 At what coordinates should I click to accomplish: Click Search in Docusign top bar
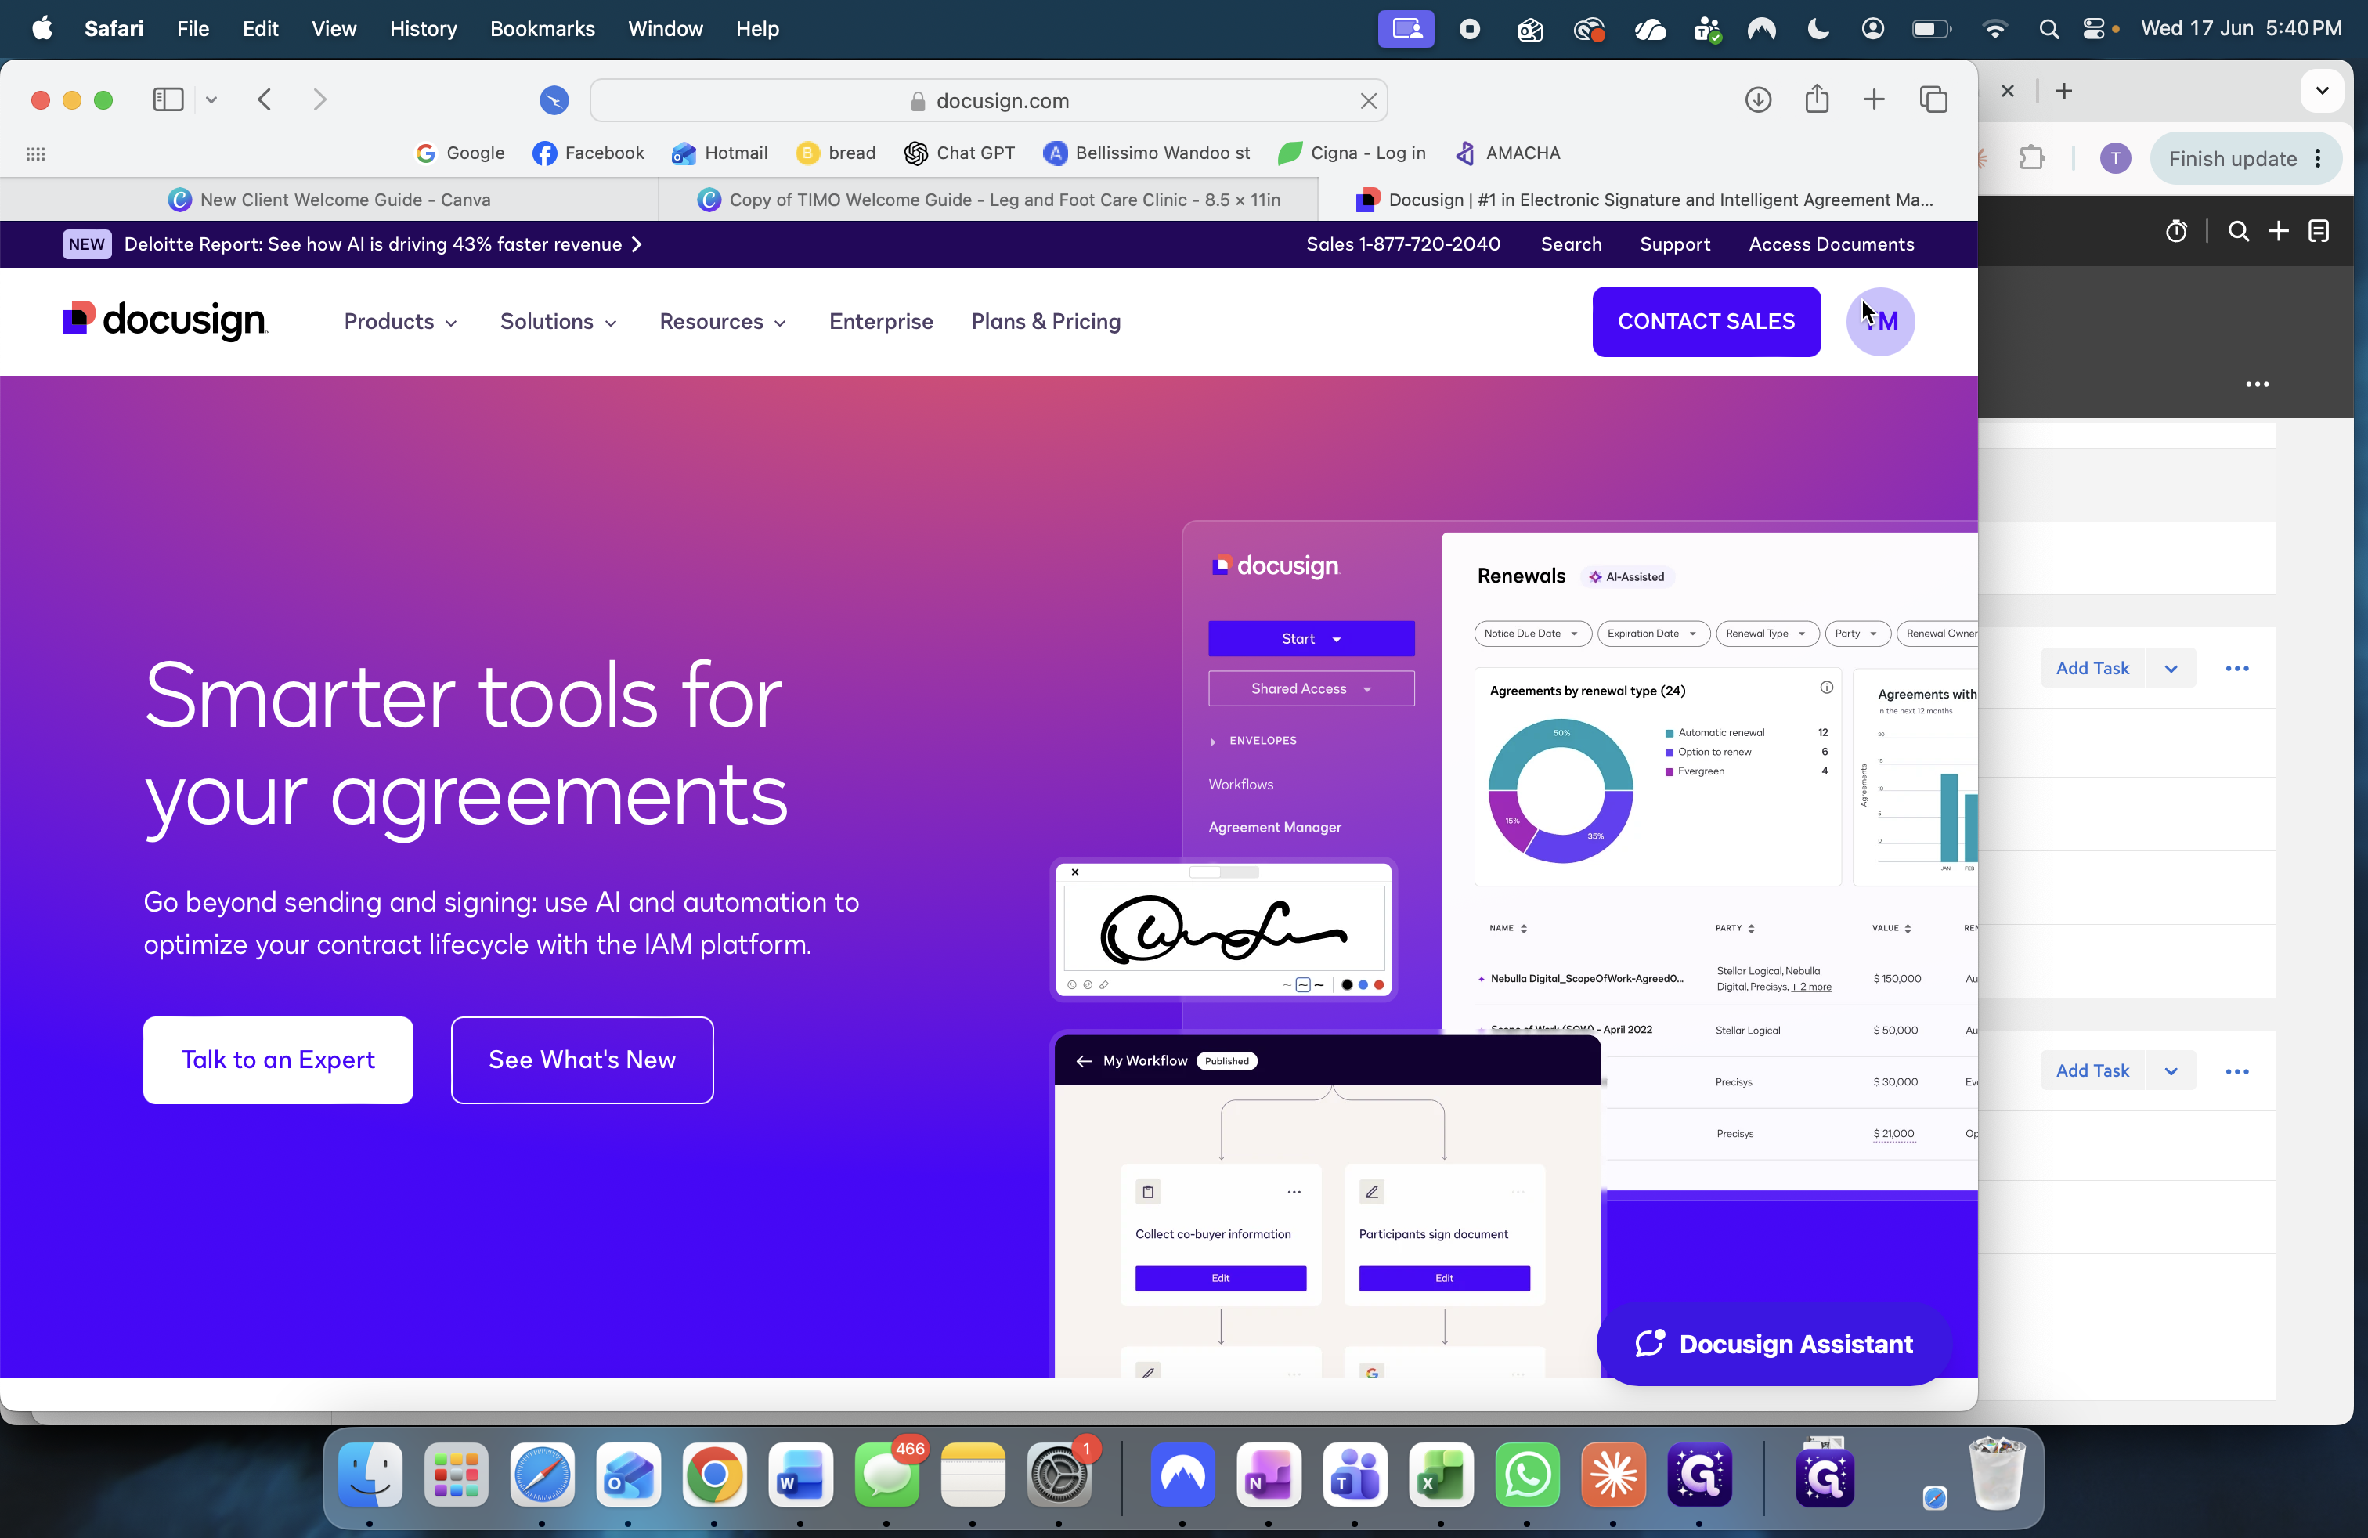pos(1571,245)
